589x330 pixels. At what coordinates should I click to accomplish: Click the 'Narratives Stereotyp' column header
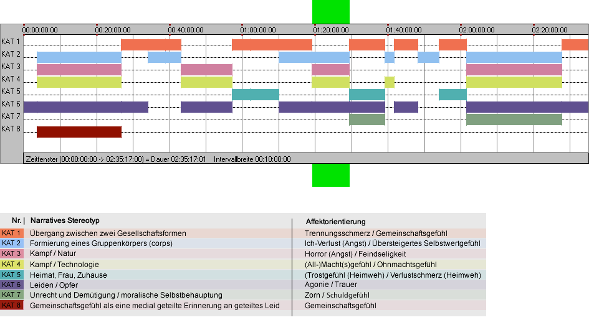pos(65,220)
